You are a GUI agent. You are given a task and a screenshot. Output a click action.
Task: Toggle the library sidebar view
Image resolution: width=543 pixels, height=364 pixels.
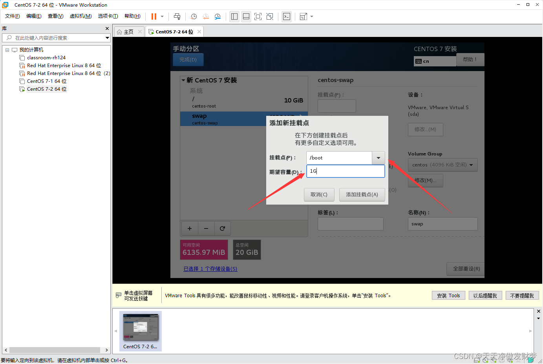point(234,16)
